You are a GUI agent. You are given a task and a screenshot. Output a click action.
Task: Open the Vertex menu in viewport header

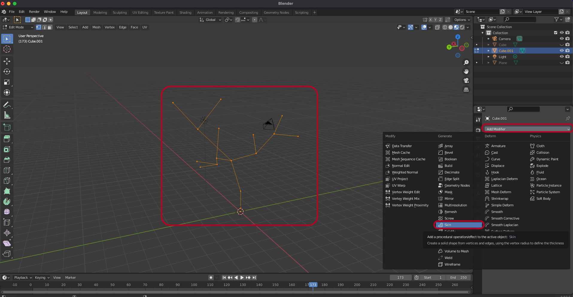pyautogui.click(x=110, y=27)
